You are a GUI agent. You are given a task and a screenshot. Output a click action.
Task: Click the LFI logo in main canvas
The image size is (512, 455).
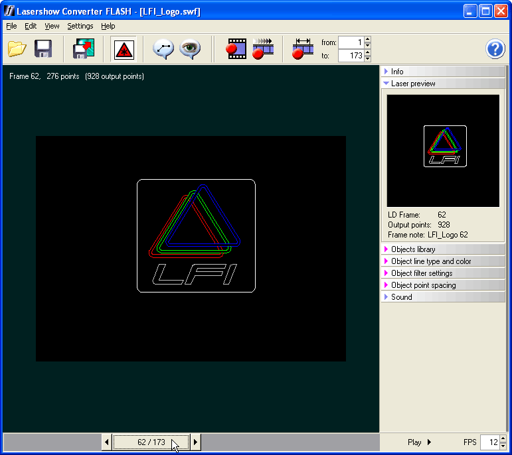pyautogui.click(x=196, y=236)
